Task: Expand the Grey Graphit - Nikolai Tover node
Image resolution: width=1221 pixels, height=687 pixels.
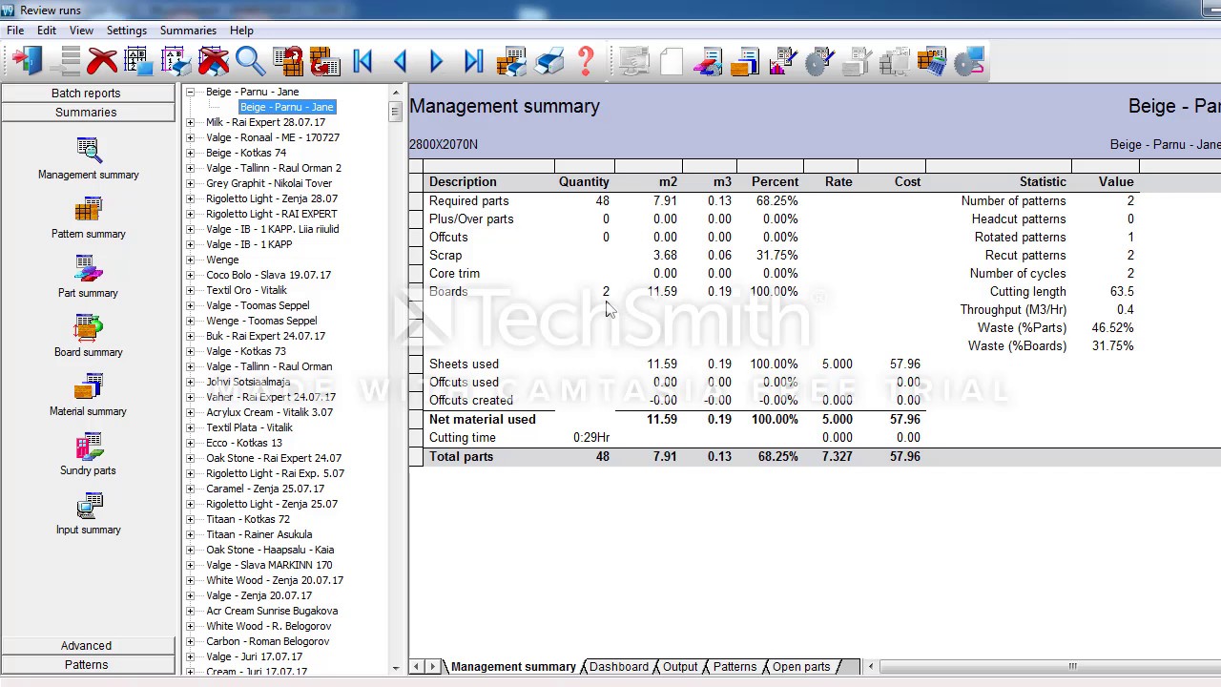Action: point(190,183)
